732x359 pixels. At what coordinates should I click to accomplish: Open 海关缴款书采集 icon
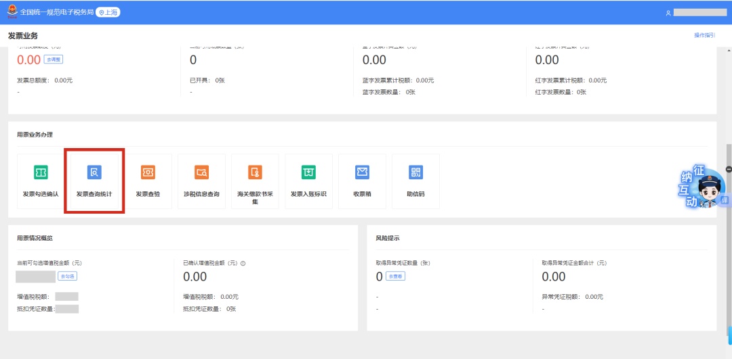255,173
